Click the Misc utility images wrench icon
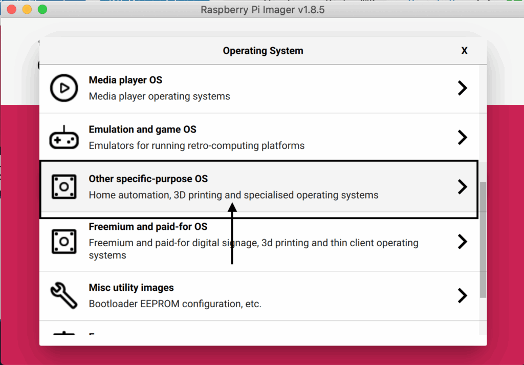Screen dimensions: 524x365 pos(64,295)
